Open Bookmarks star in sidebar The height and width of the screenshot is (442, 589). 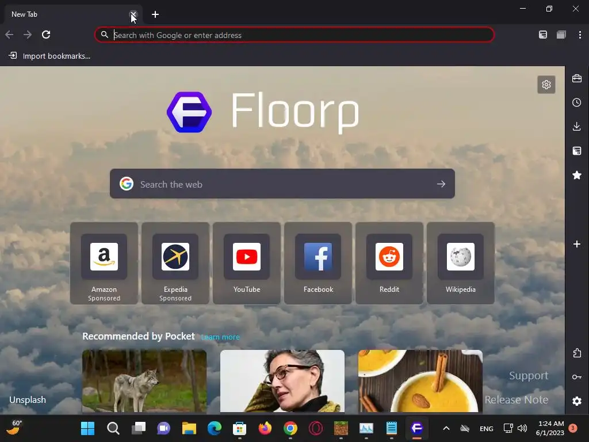[577, 175]
